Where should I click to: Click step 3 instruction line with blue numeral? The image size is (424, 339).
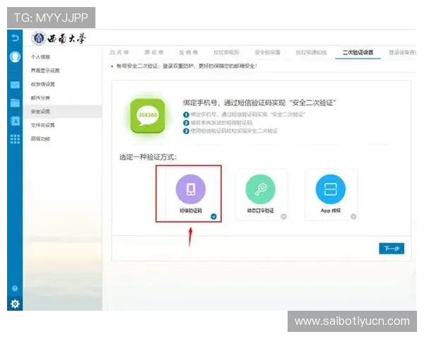point(230,131)
